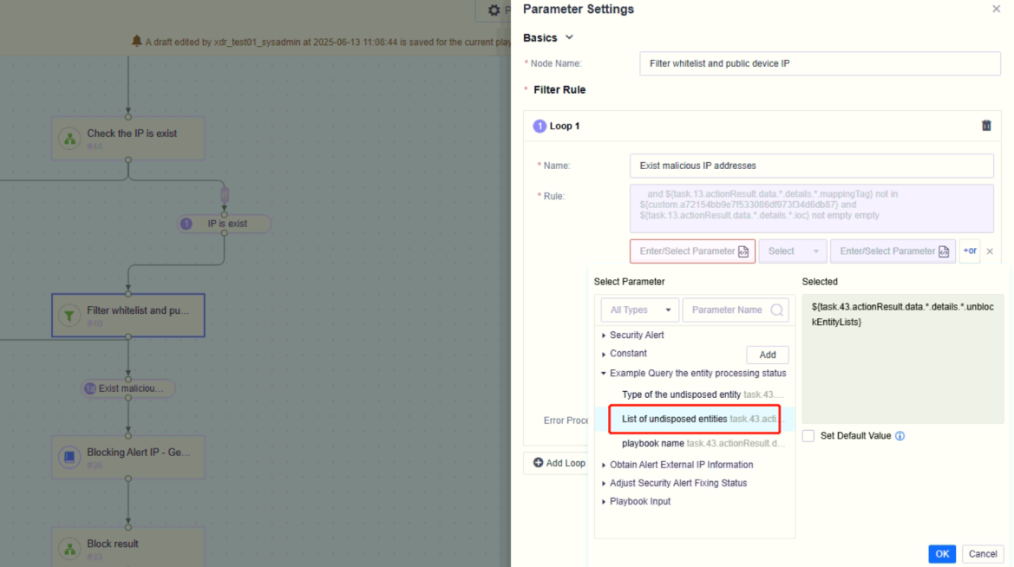Open the operator Select dropdown
Viewport: 1014px width, 567px height.
792,251
